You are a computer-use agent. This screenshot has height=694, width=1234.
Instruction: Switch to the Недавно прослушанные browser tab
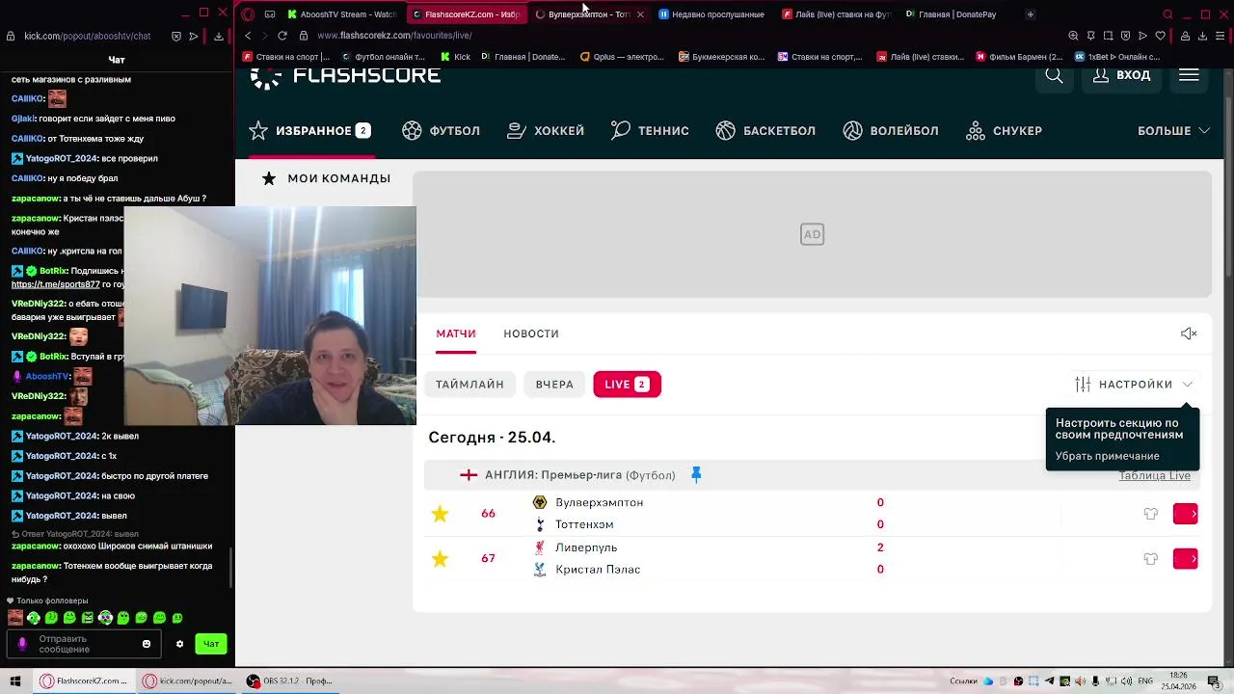pos(711,14)
